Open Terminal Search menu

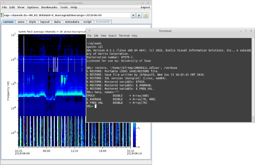pyautogui.click(x=112, y=36)
